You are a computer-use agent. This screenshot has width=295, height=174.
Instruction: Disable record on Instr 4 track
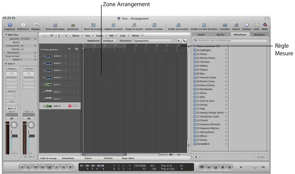click(70, 106)
